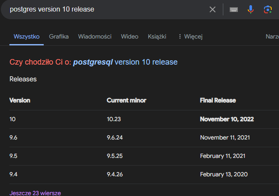The width and height of the screenshot is (279, 196).
Task: Click the Version column header
Action: click(20, 101)
